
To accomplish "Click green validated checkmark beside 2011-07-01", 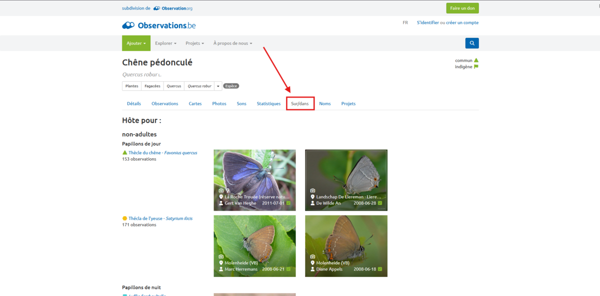I will [x=288, y=203].
